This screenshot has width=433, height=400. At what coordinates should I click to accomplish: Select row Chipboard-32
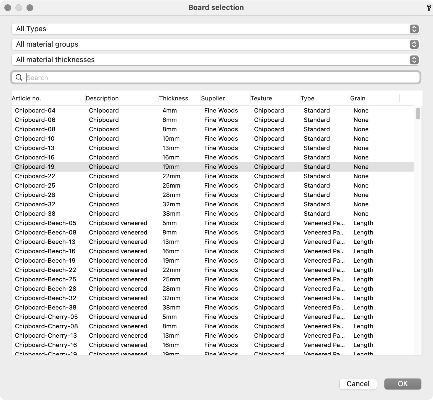click(213, 204)
